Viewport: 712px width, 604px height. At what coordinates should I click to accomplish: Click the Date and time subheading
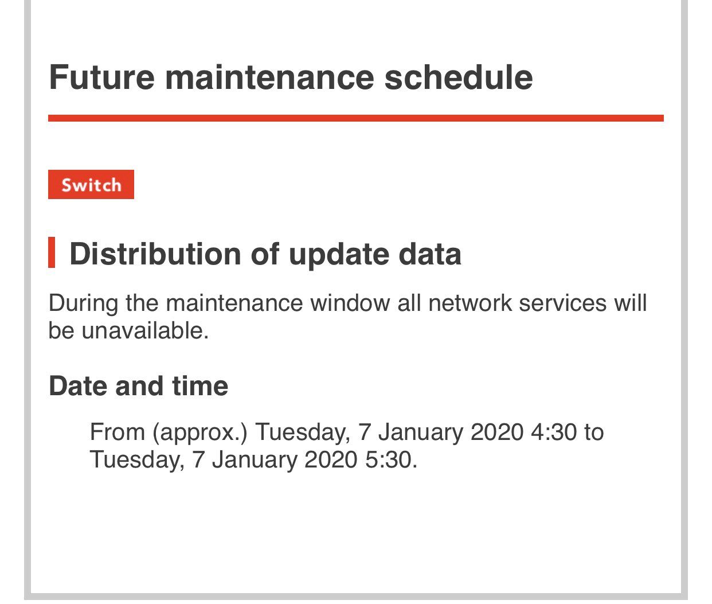(x=138, y=385)
